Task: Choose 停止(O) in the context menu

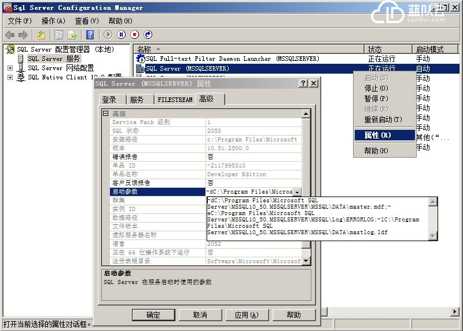Action: 384,88
